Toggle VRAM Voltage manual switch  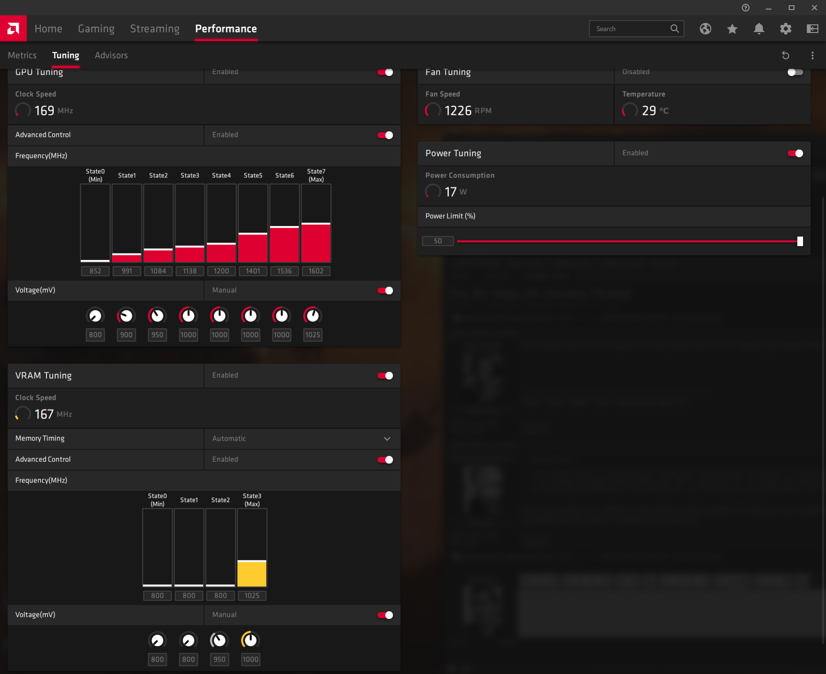[x=385, y=615]
